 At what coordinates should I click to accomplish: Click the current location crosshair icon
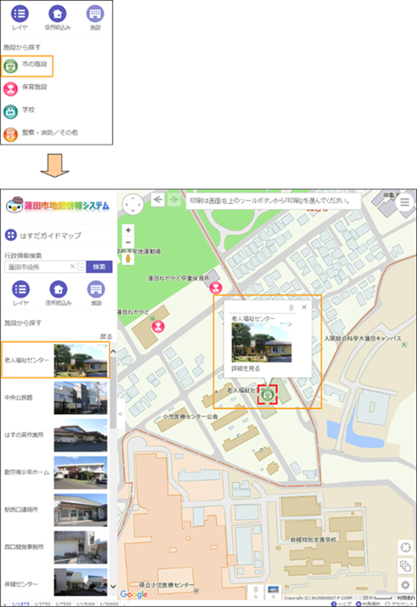tap(405, 547)
